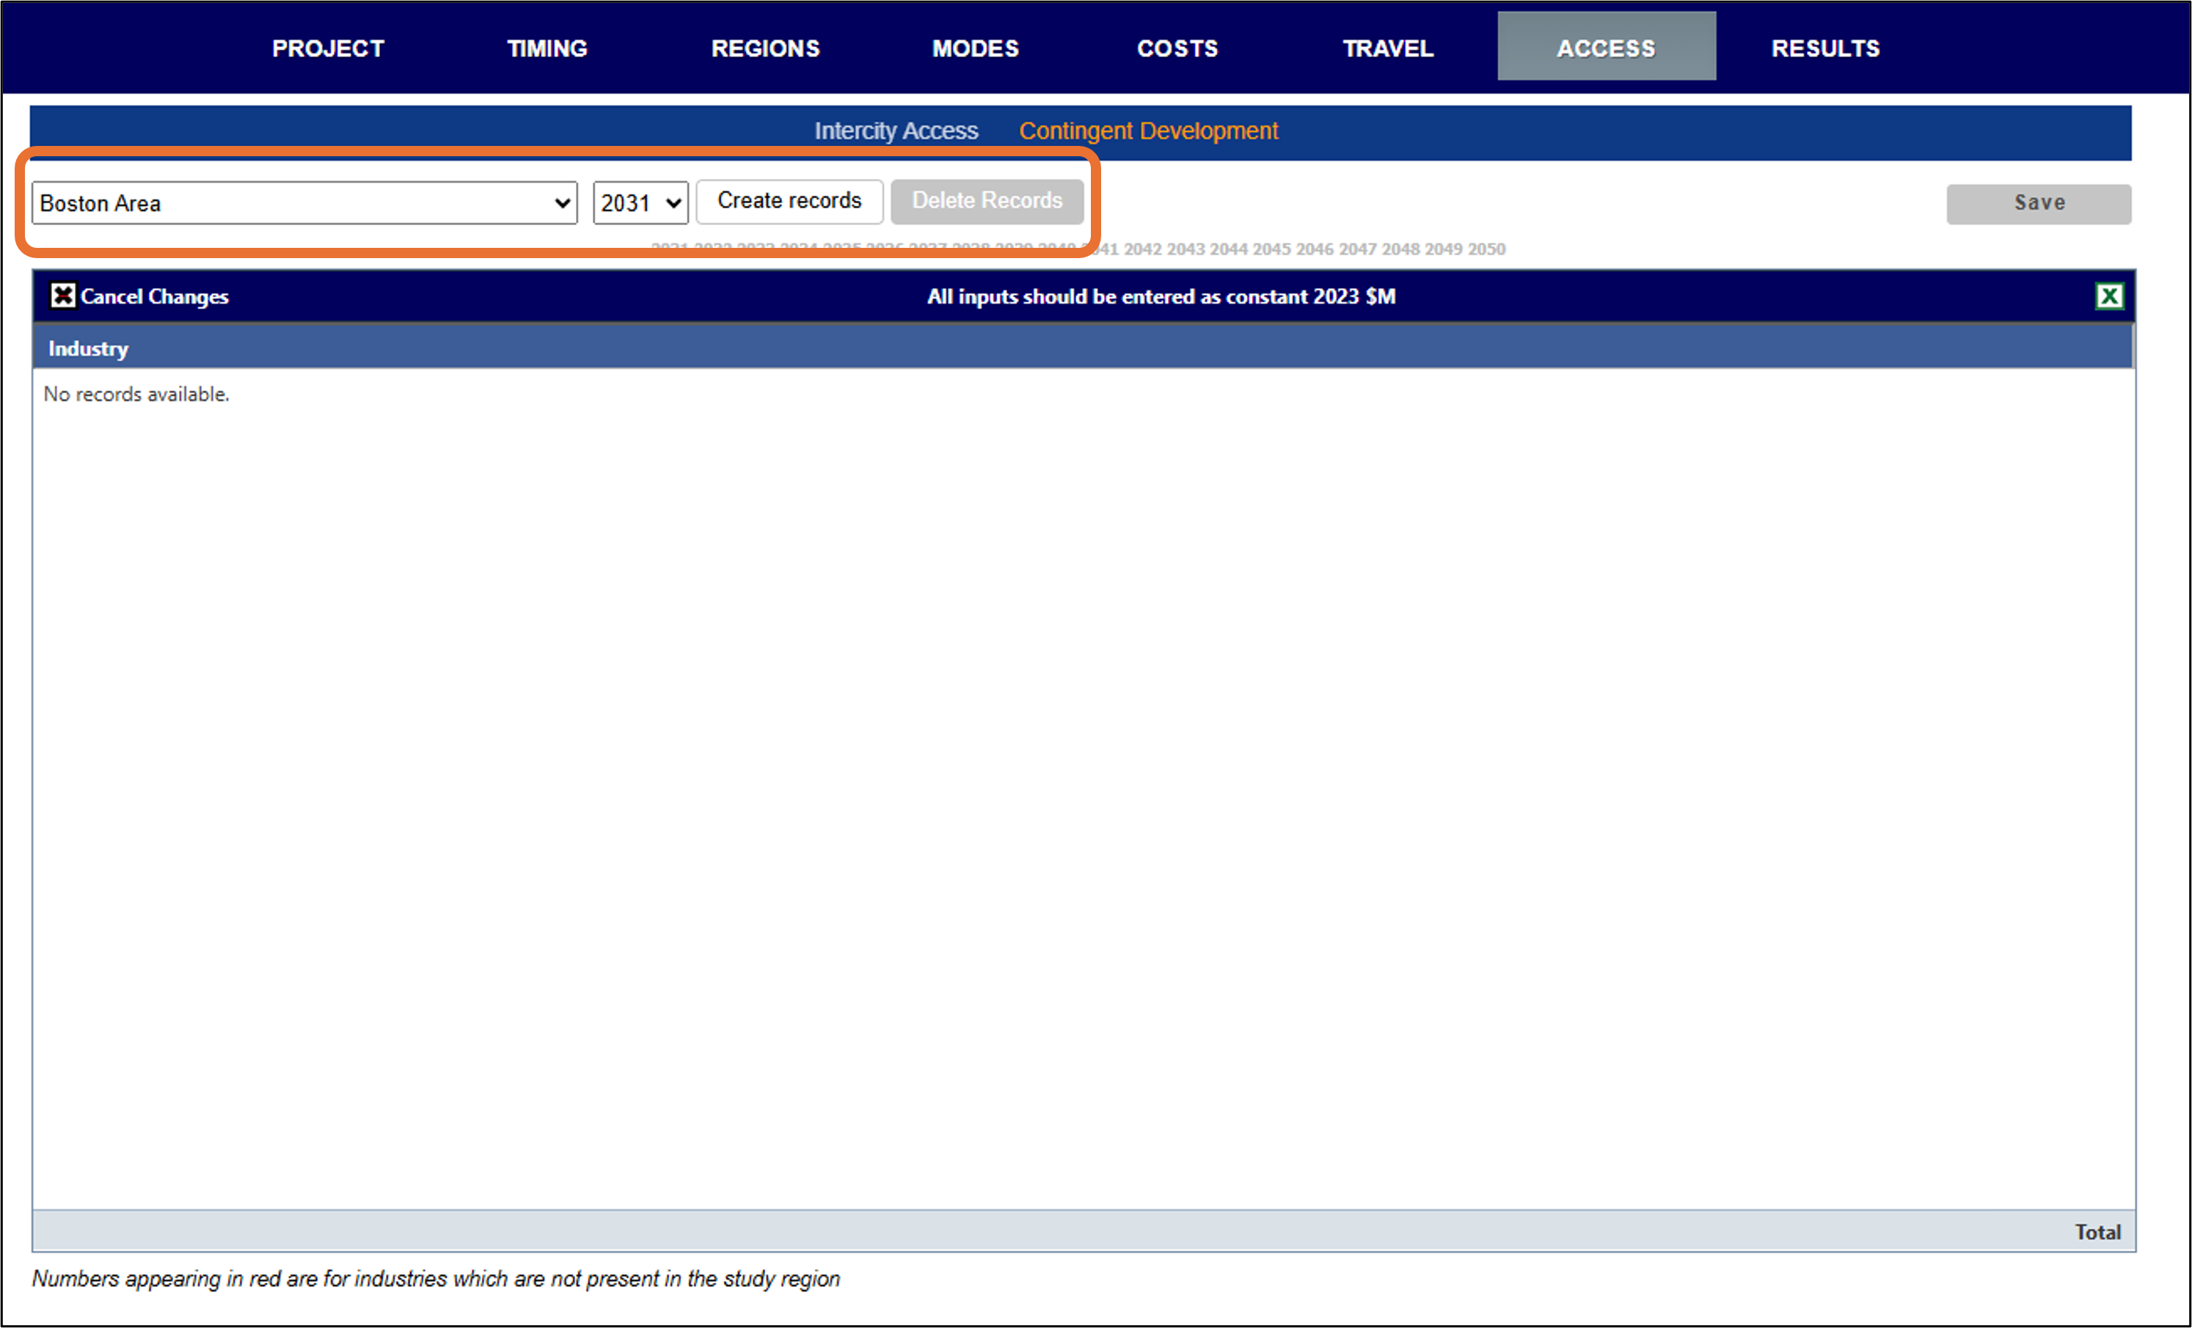
Task: Open the 2031 year dropdown
Action: point(640,203)
